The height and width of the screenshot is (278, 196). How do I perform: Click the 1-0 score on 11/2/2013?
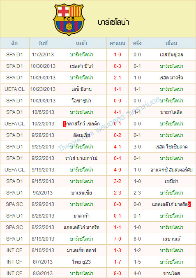118,55
